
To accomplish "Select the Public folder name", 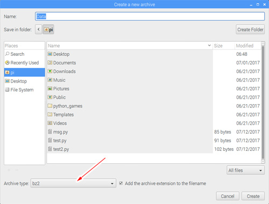I will (59, 97).
